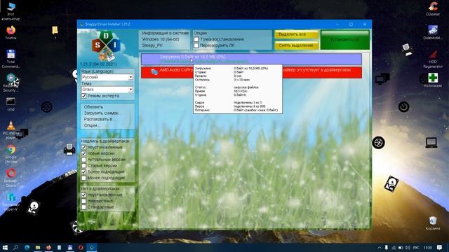Enable 'Менее подходящие' filter checkbox
449x252 pixels.
coord(84,178)
